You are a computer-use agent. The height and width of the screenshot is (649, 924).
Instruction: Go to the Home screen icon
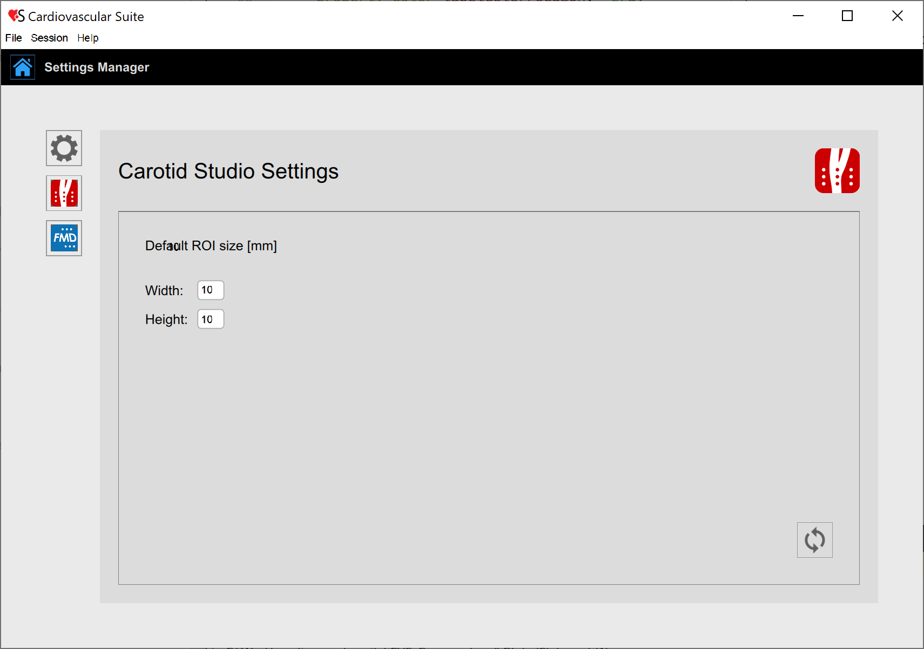(23, 67)
